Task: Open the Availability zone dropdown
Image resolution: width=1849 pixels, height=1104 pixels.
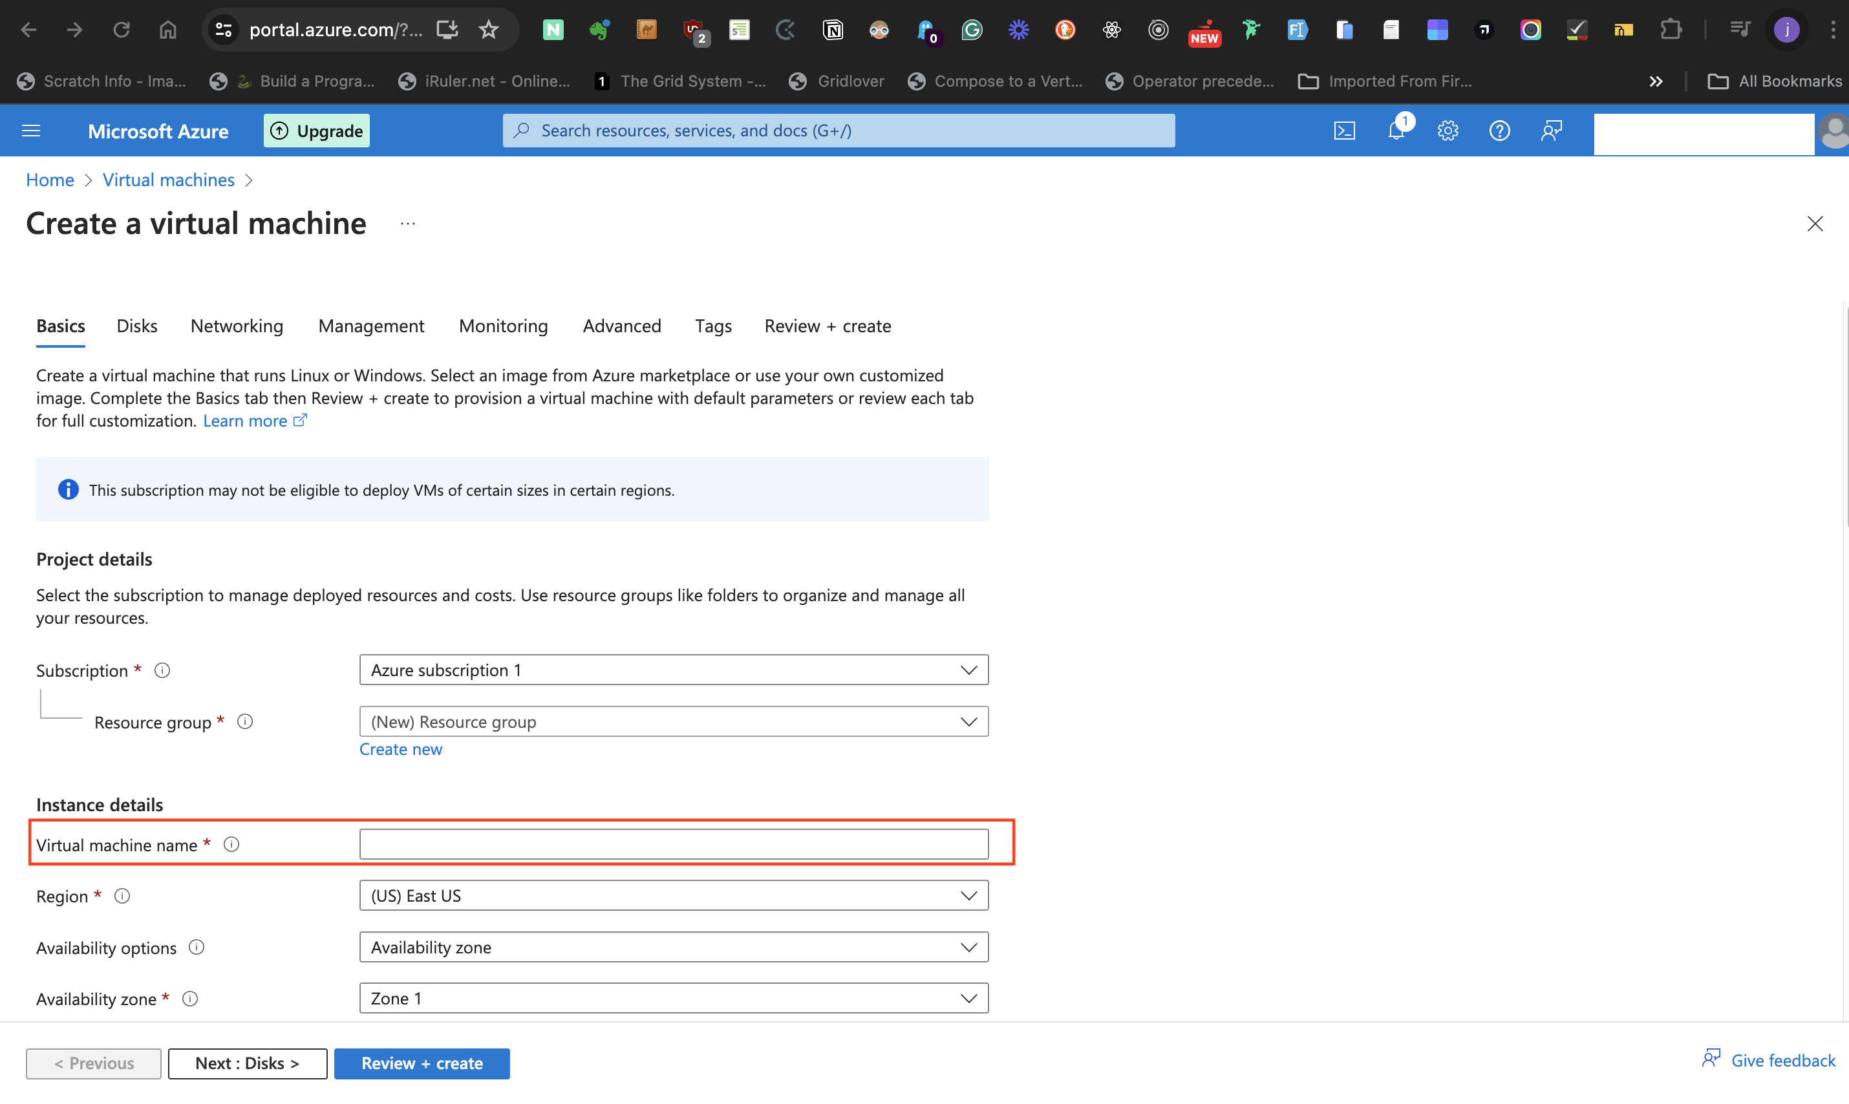Action: click(674, 999)
